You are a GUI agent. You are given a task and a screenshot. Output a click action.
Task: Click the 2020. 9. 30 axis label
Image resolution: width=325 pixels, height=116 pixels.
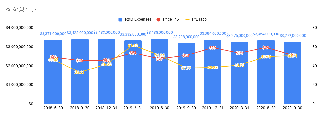(x=293, y=108)
